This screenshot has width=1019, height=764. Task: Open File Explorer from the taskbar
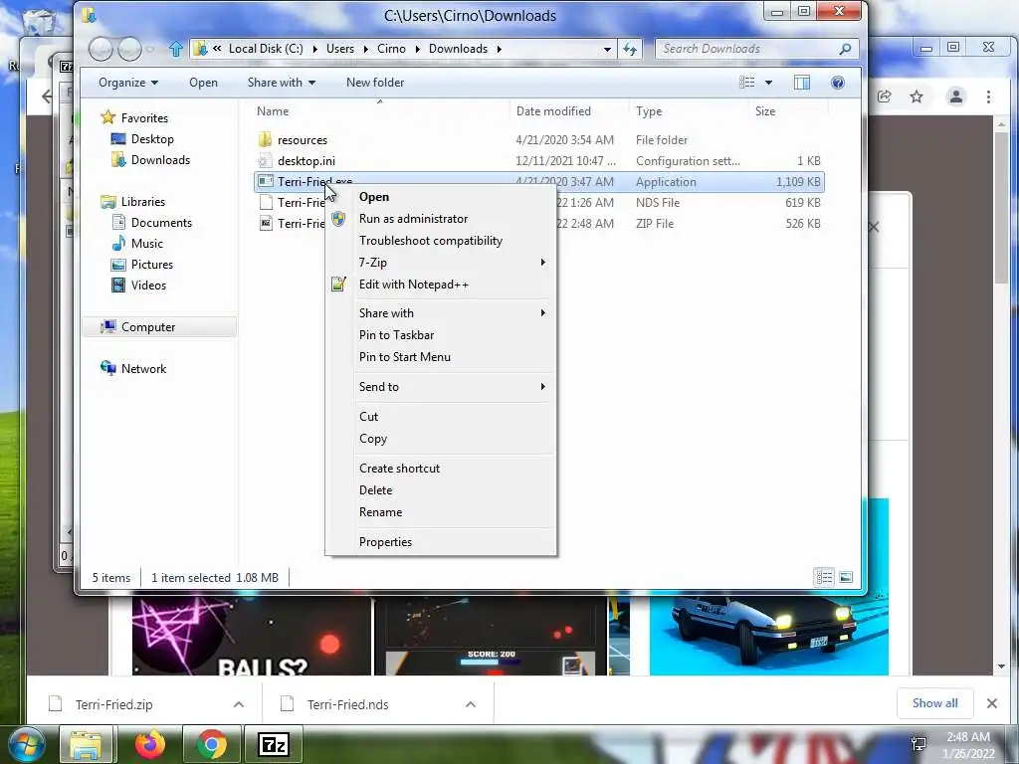pos(87,745)
